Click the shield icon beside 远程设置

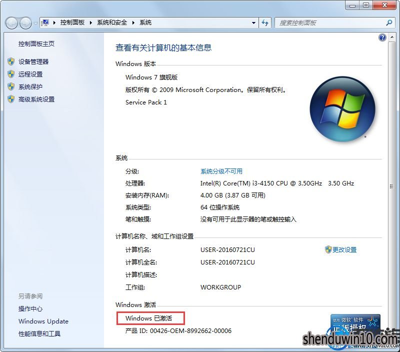10,74
